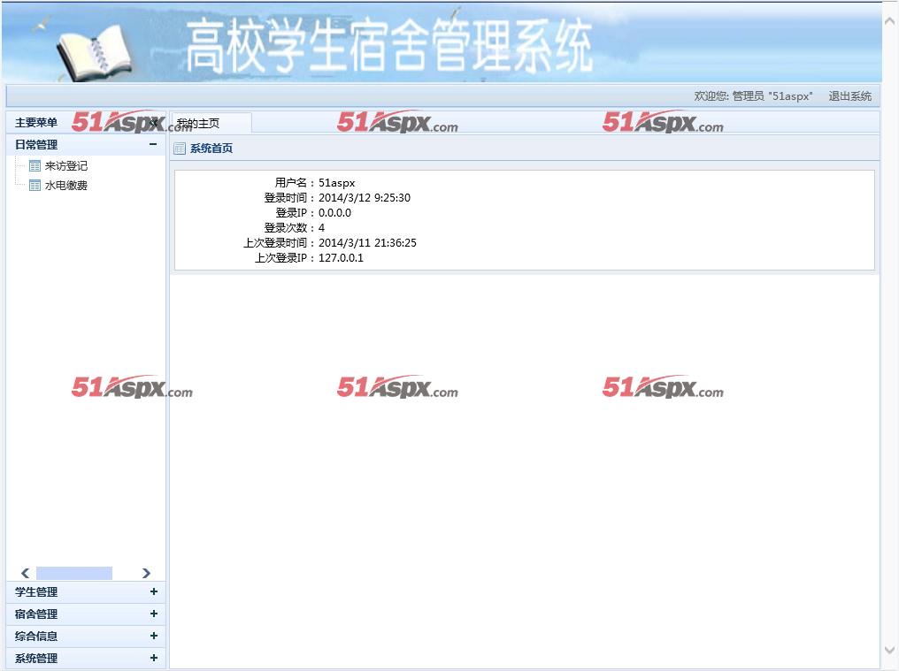Log out via 退出系统 link

click(x=849, y=96)
